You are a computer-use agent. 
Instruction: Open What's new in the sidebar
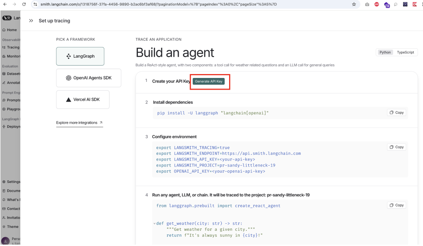(11, 200)
